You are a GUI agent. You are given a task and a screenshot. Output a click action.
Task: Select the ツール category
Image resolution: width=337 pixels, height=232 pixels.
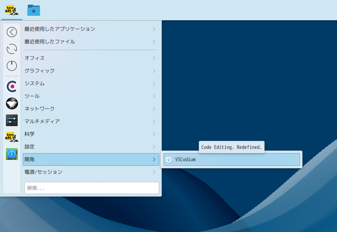click(91, 96)
